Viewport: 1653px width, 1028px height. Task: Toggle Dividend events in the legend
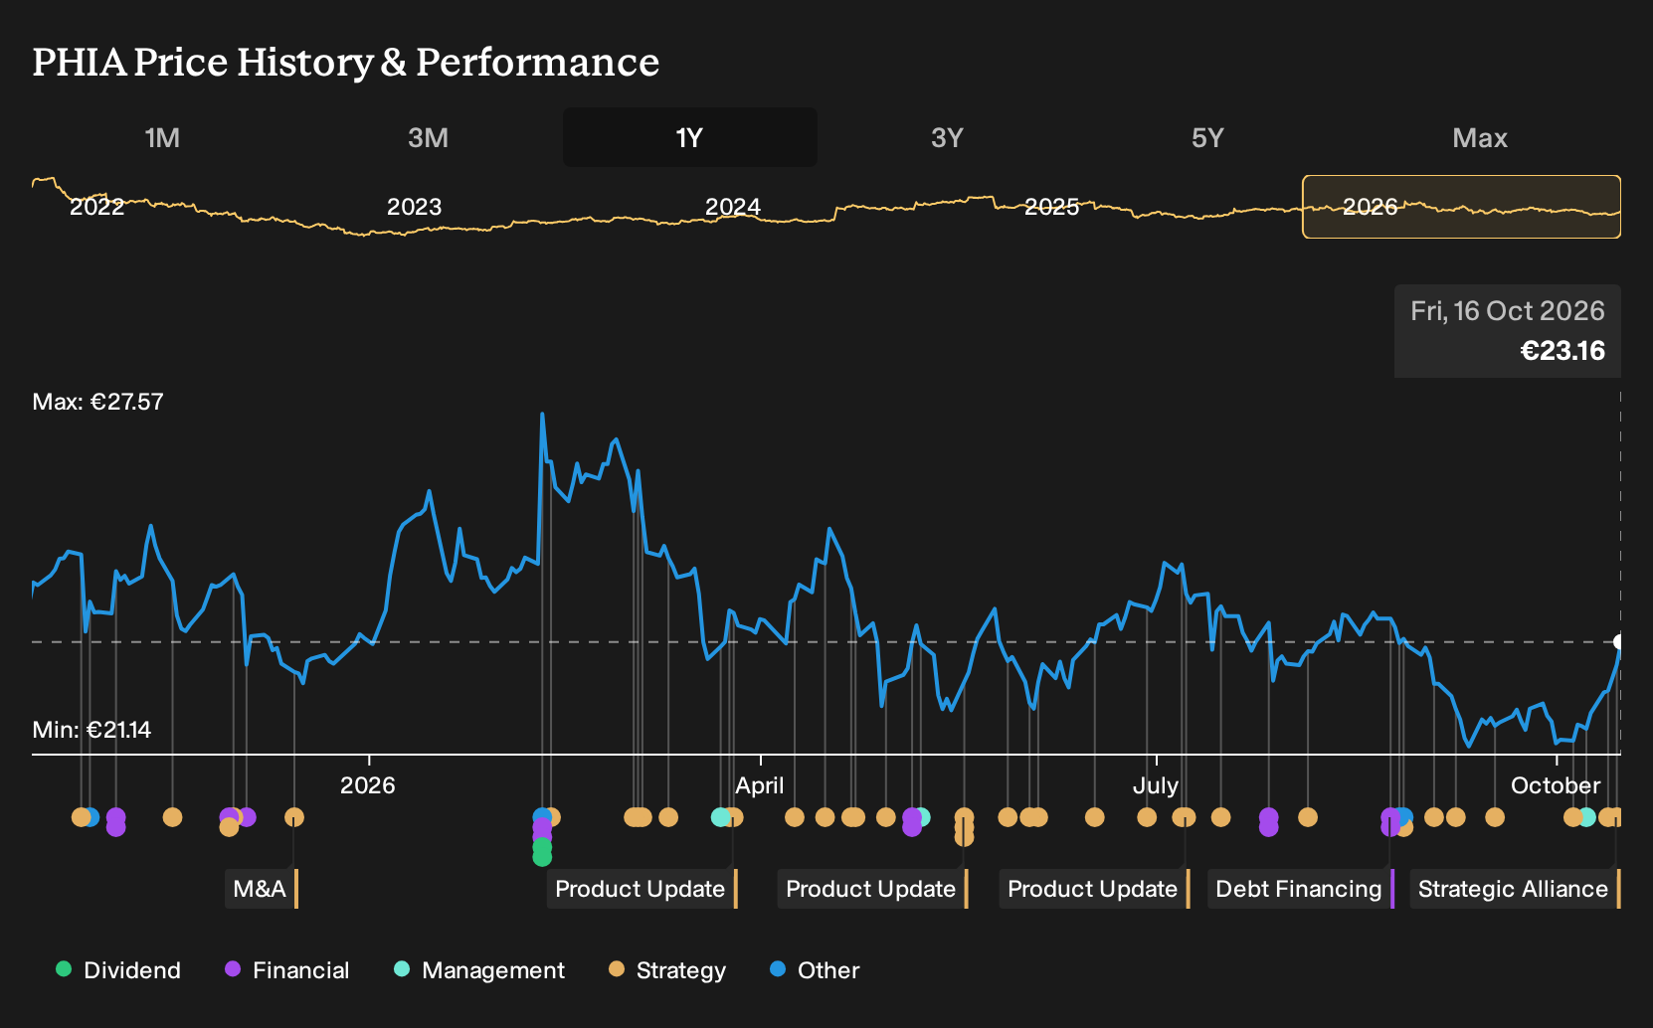[x=118, y=970]
